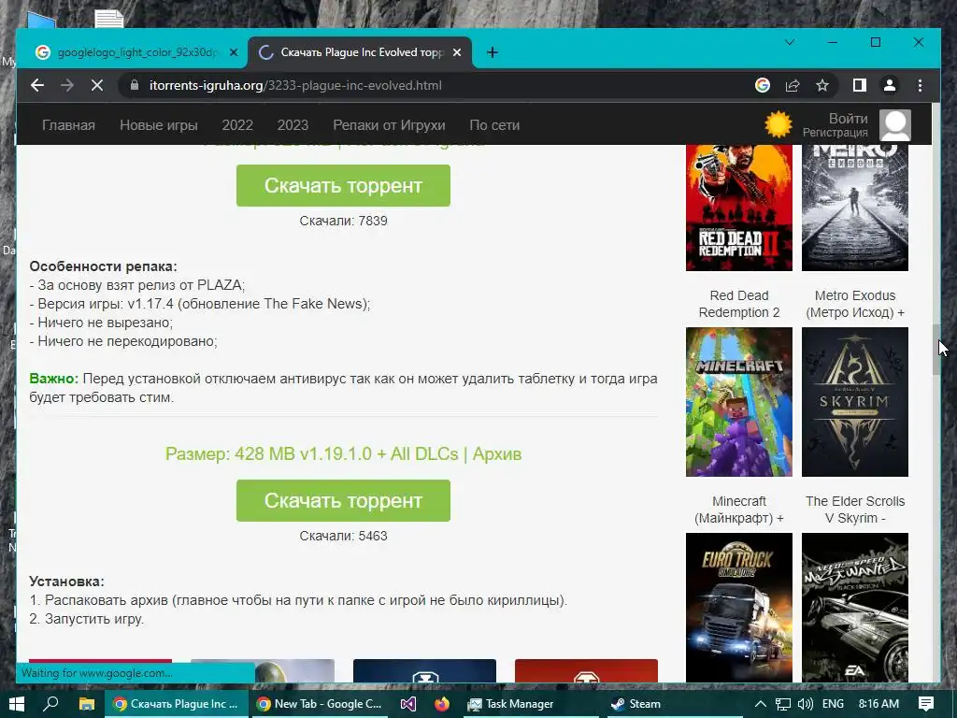Click the Войти login link
This screenshot has height=718, width=957.
pyautogui.click(x=848, y=119)
